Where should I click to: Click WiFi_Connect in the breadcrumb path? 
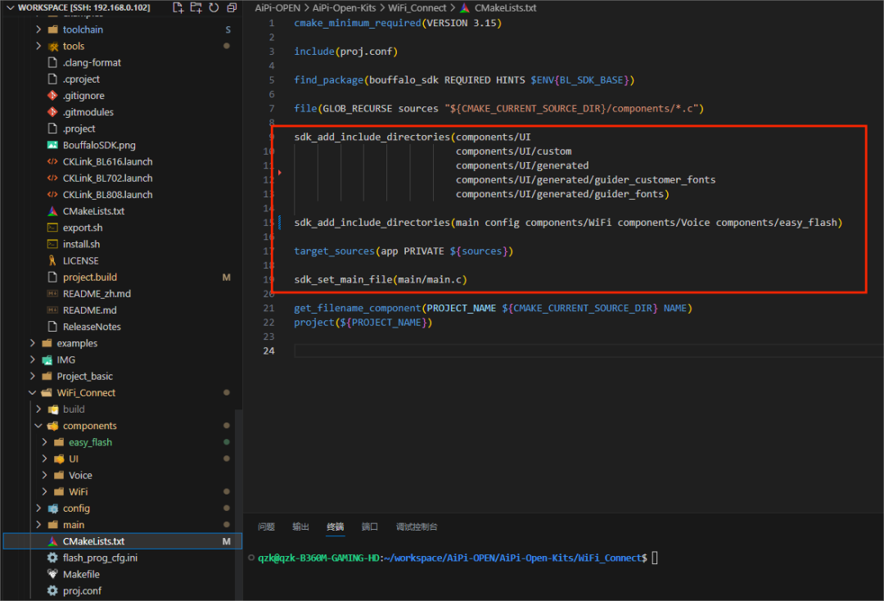click(417, 7)
